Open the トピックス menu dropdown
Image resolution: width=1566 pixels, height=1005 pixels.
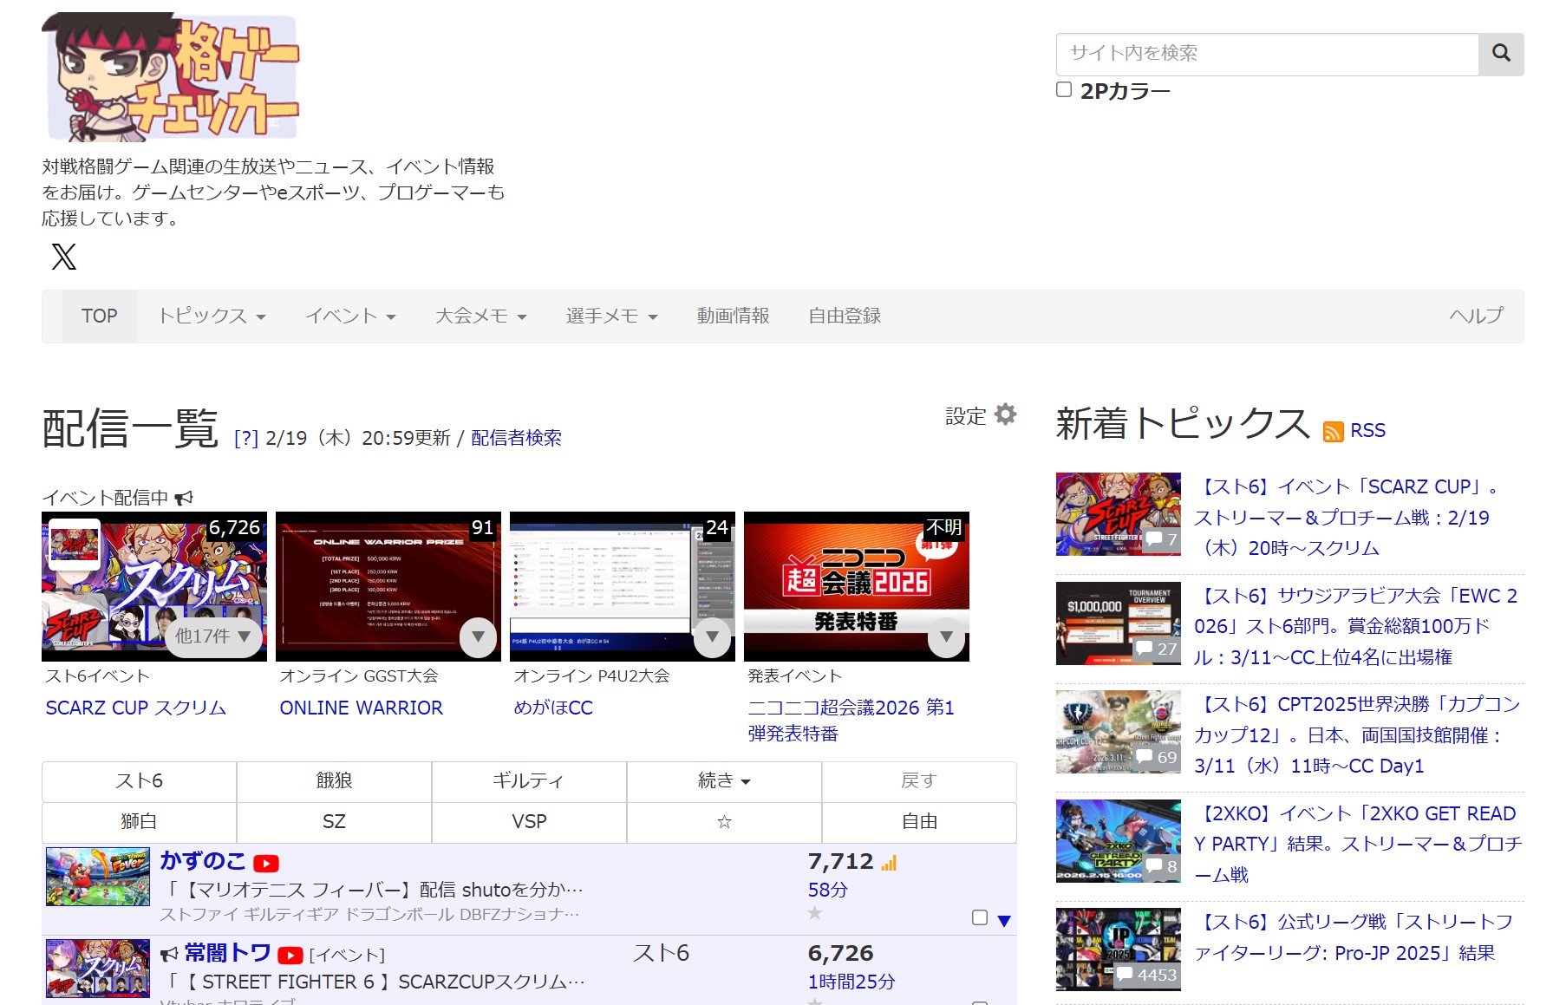click(211, 317)
